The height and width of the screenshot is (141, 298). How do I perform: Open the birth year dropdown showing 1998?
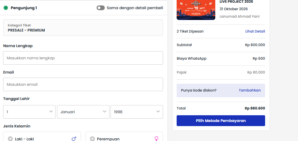(137, 112)
